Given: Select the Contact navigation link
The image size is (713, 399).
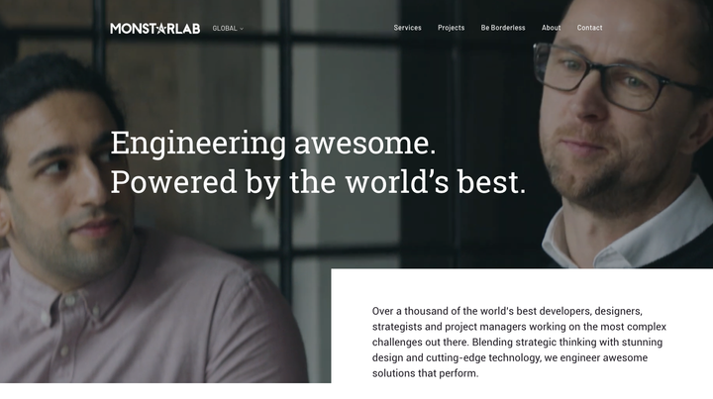Looking at the screenshot, I should (x=590, y=28).
